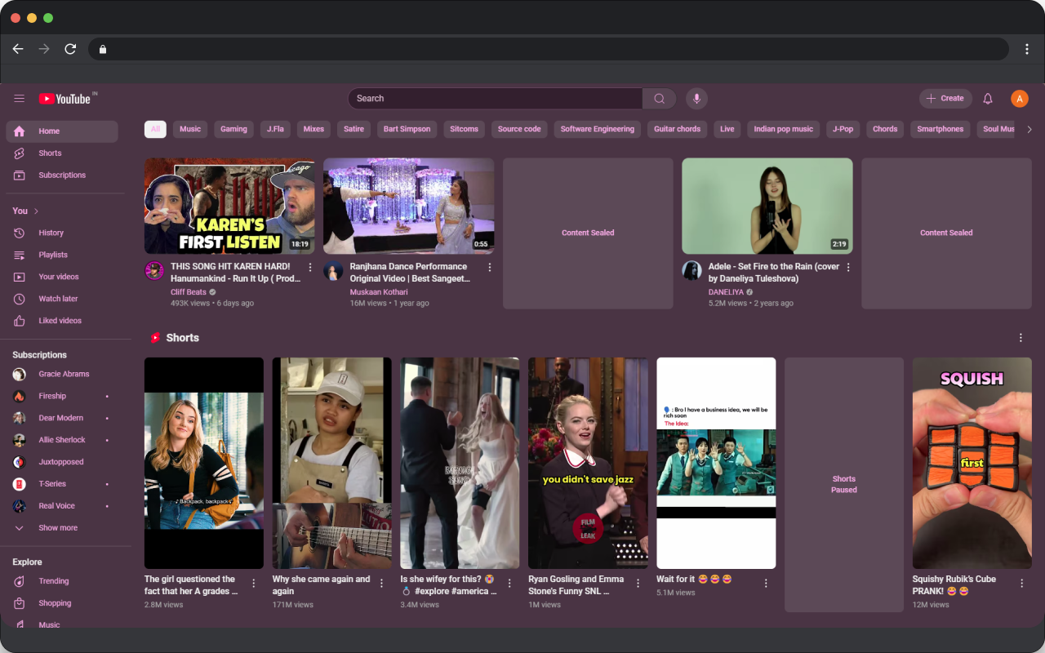This screenshot has height=653, width=1045.
Task: Reload the page in browser toolbar
Action: pyautogui.click(x=70, y=49)
